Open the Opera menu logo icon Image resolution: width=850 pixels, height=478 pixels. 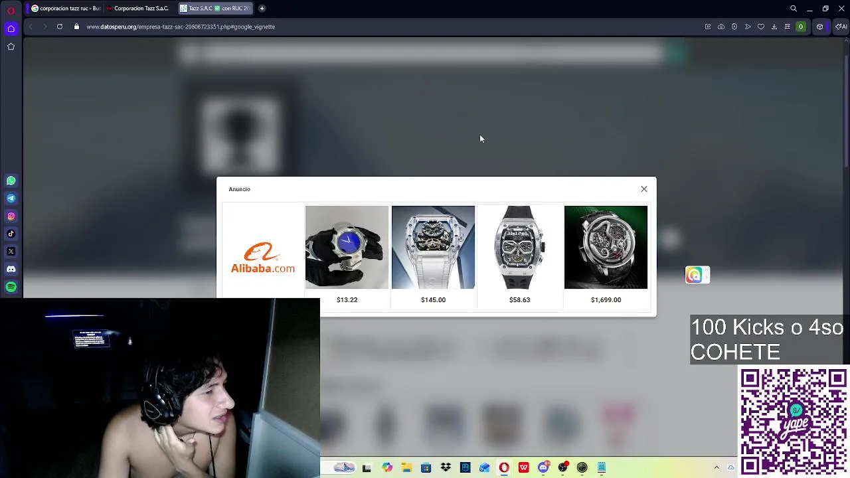[11, 9]
